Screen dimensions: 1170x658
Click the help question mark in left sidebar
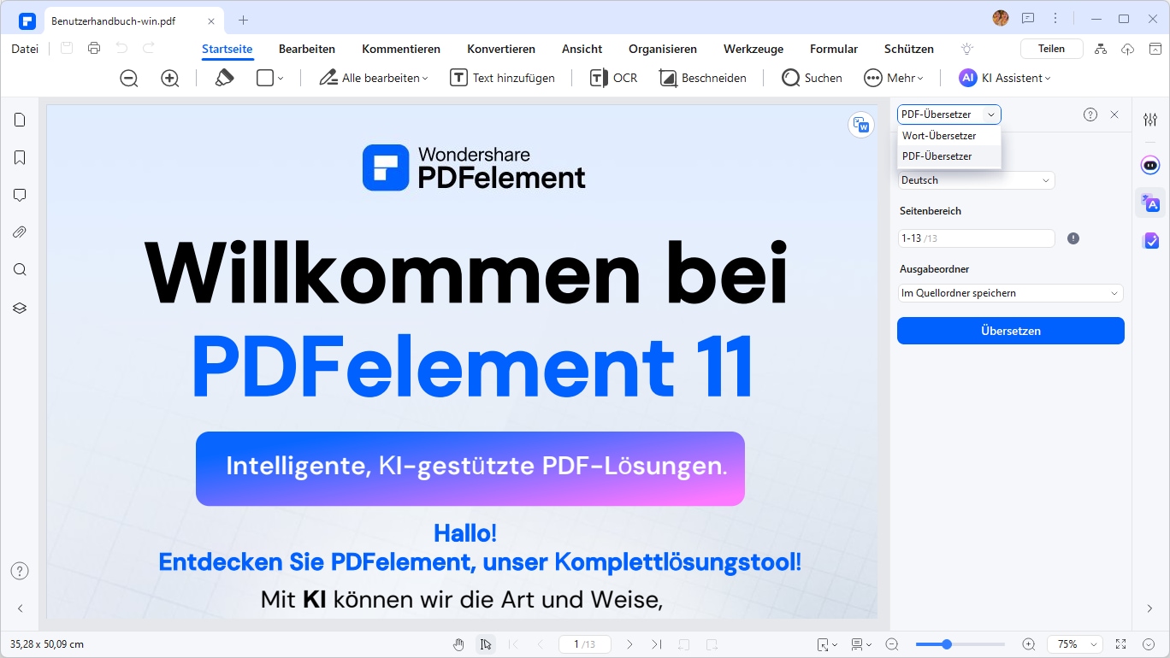[20, 571]
